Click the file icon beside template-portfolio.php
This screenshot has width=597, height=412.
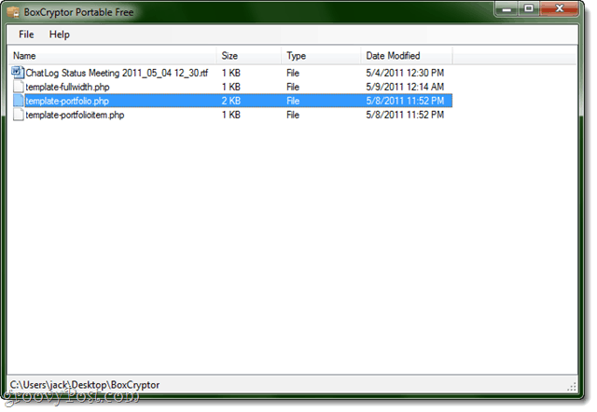pos(19,101)
